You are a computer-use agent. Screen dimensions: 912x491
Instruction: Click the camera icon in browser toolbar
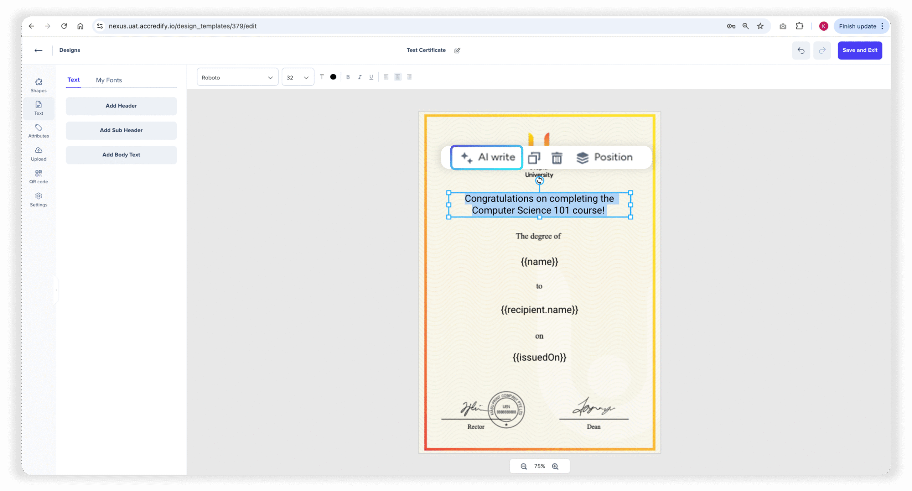(783, 26)
